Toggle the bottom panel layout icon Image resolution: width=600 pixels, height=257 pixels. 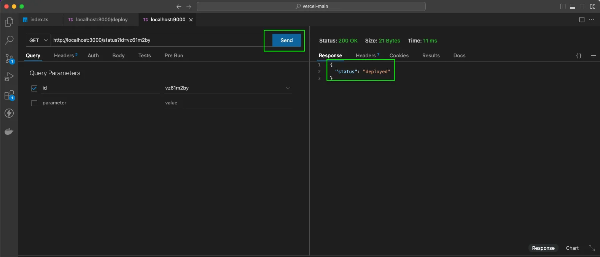[x=573, y=6]
